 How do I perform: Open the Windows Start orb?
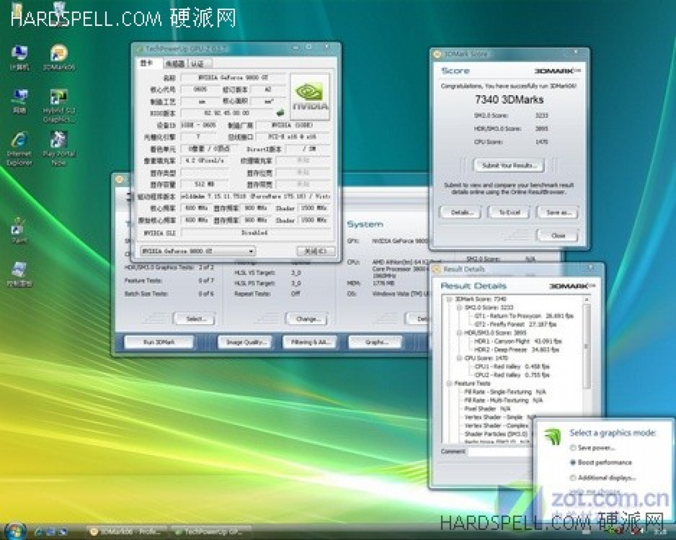point(15,530)
